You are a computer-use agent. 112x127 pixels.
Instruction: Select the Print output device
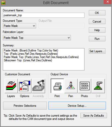[x=57, y=86]
